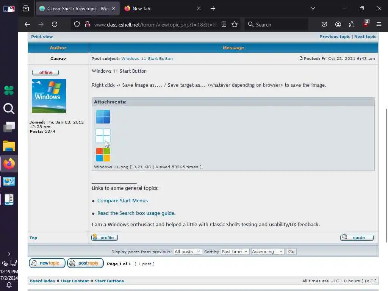Jump to Top of page link
This screenshot has width=388, height=291.
33,238
